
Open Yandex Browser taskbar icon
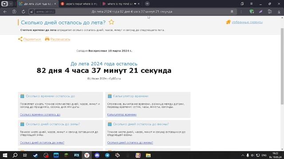click(87, 155)
